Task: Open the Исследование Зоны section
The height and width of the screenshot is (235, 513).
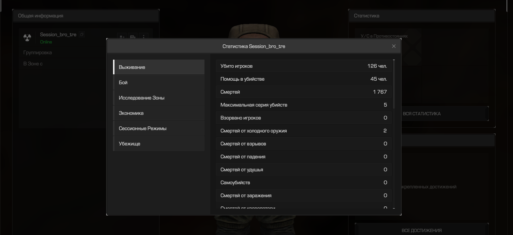Action: coord(159,98)
